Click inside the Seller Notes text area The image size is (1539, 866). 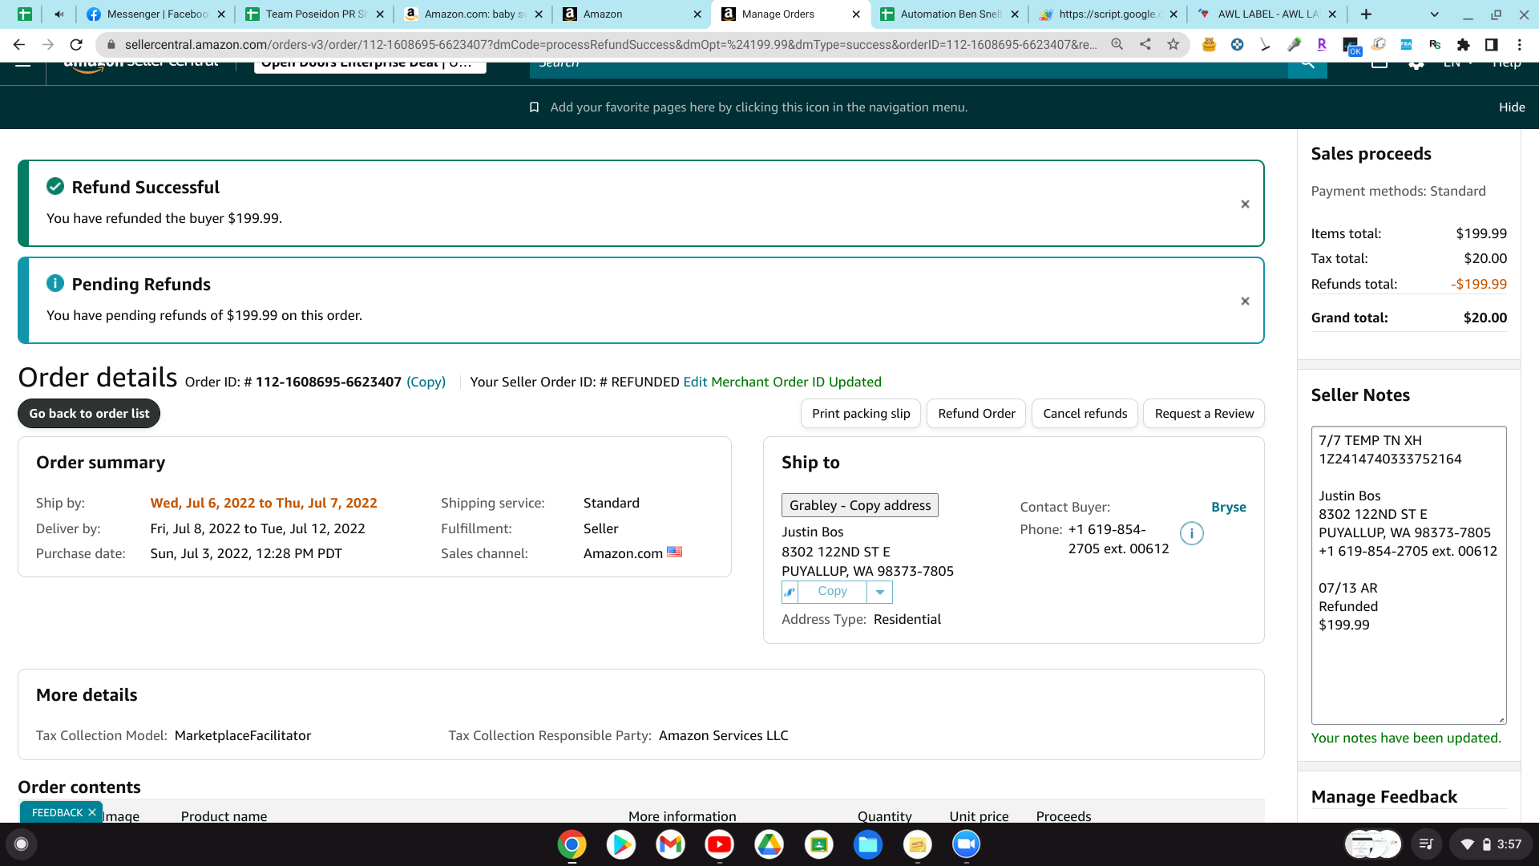click(1408, 575)
